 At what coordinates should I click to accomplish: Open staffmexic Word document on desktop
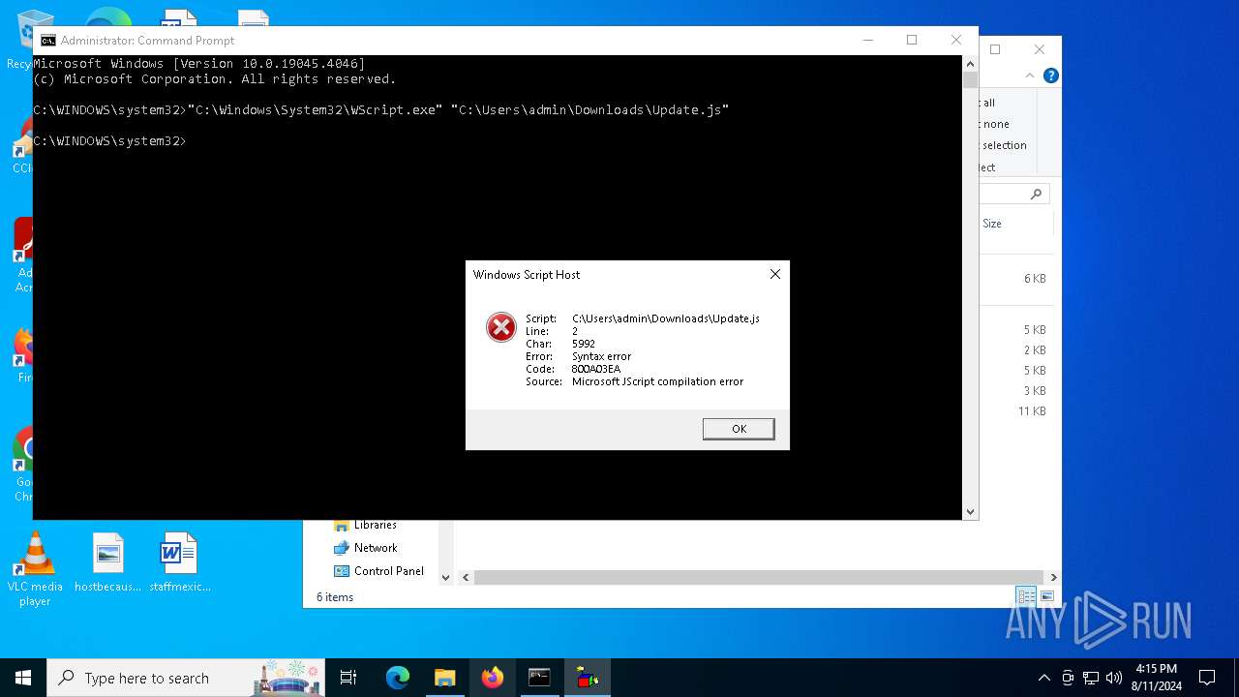coord(179,562)
